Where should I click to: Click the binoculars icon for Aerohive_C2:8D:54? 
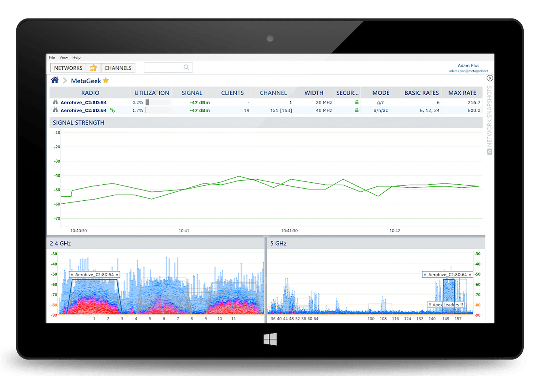55,102
